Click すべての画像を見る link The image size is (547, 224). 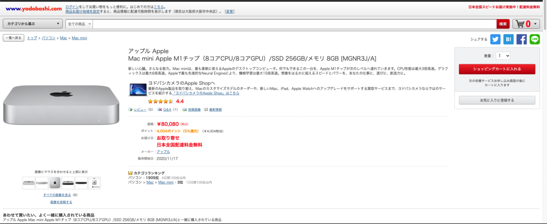pos(57,195)
